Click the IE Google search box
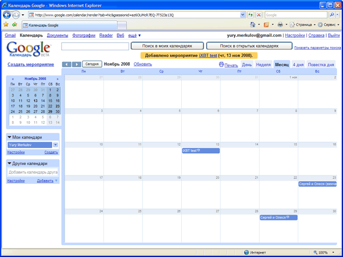This screenshot has height=257, width=343. point(296,15)
